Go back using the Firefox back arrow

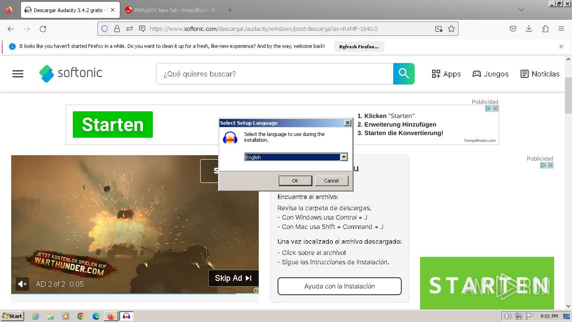11,29
